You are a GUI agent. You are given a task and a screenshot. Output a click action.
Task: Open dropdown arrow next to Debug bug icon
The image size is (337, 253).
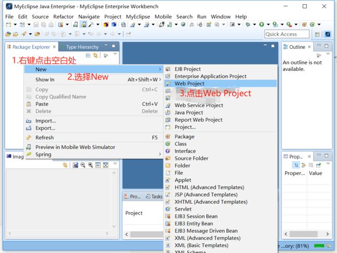[255, 24]
